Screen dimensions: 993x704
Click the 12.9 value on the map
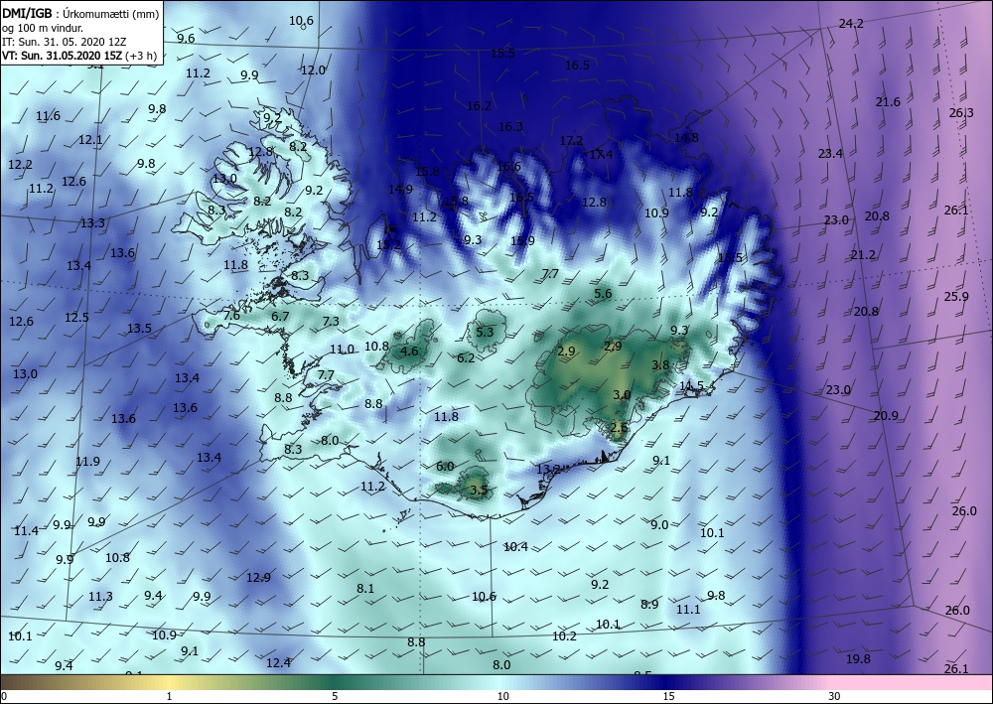pyautogui.click(x=258, y=577)
